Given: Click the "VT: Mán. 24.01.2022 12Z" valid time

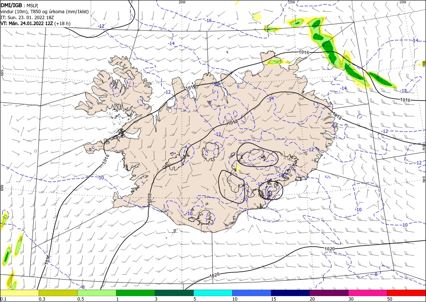Looking at the screenshot, I should click(27, 23).
